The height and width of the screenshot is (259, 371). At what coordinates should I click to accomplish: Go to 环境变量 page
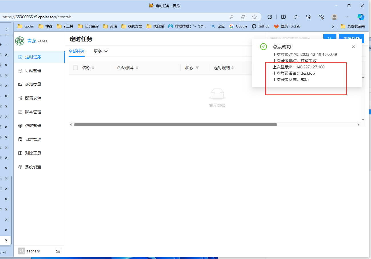click(x=39, y=84)
